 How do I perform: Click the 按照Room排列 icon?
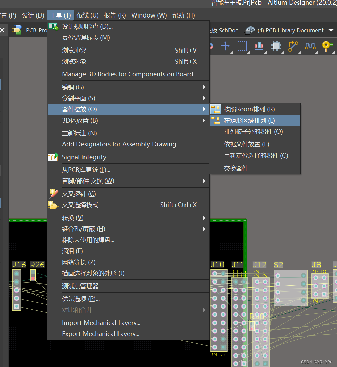215,109
